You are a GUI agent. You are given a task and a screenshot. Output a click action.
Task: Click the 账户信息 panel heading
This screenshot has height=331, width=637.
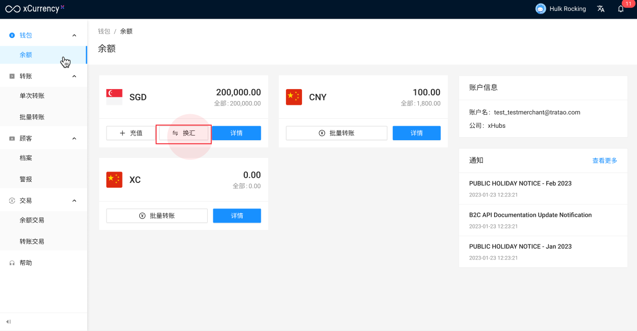484,88
